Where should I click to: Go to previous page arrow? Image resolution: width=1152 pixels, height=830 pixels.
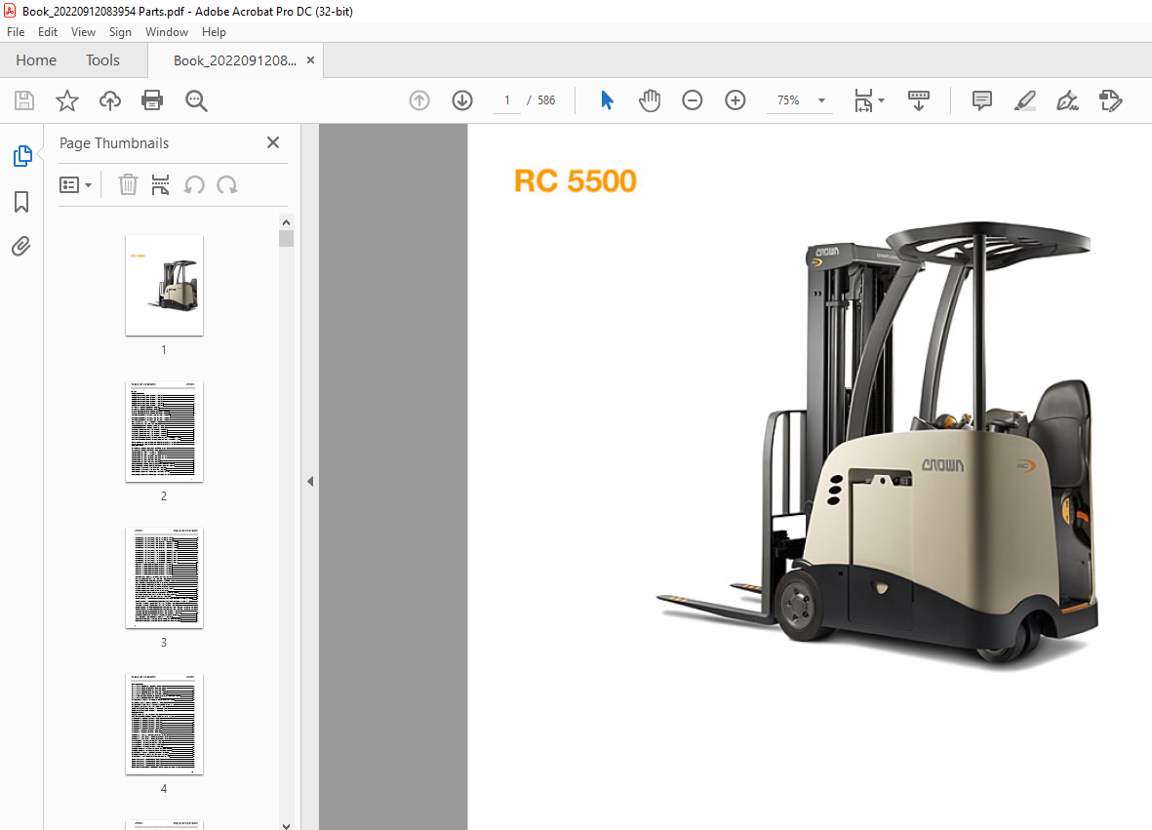click(419, 100)
